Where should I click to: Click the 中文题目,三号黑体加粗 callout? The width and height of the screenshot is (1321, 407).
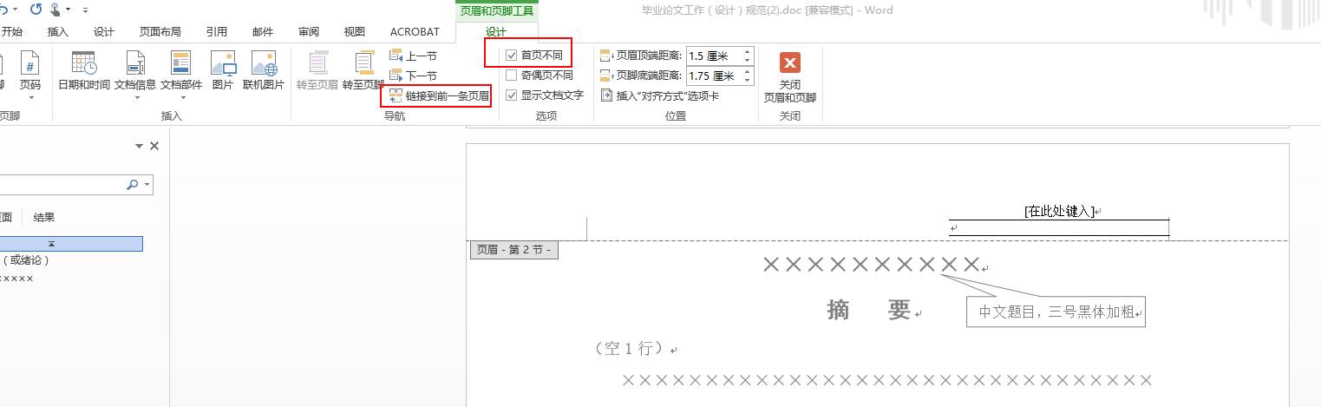pos(1056,312)
